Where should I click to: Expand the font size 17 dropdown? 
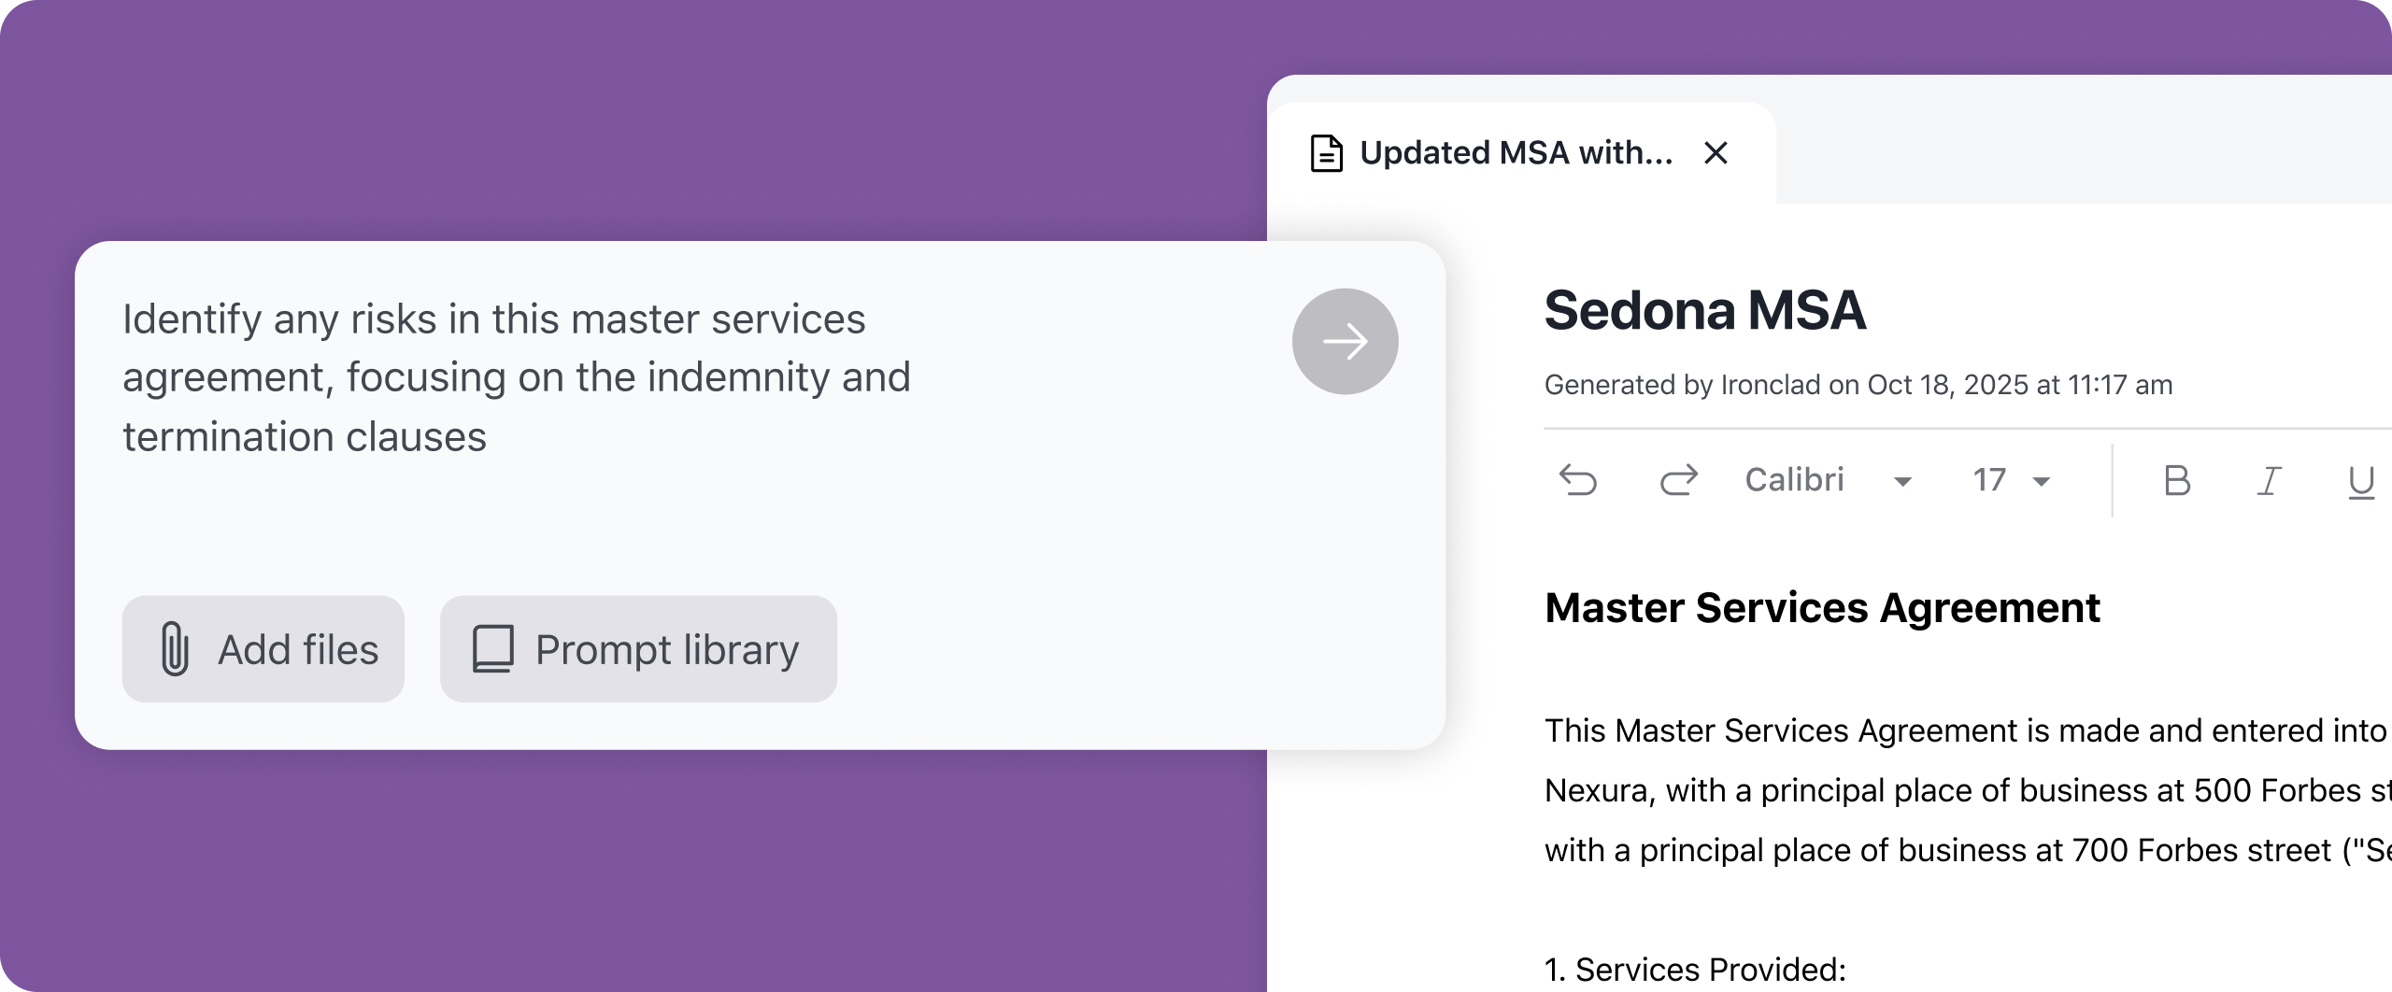[2011, 481]
